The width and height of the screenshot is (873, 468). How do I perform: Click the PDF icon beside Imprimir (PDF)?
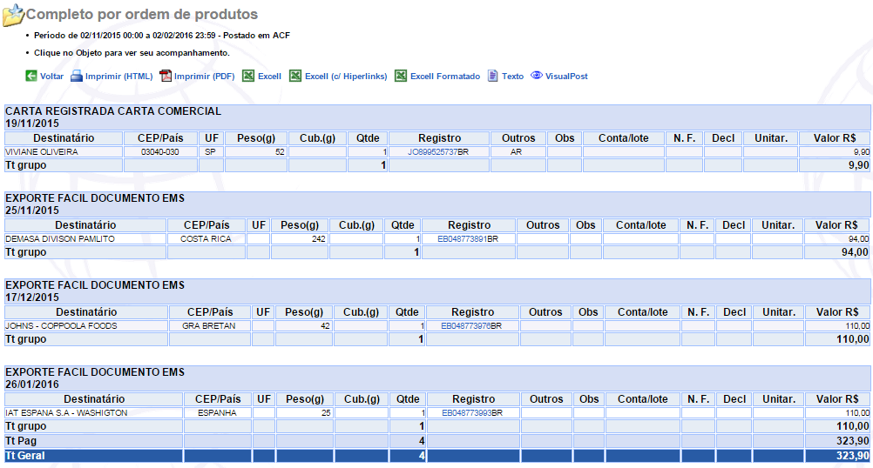coord(166,77)
